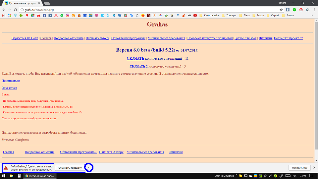Open the colorful pinwheel photos bookmark
318x179 pixels.
click(x=160, y=16)
